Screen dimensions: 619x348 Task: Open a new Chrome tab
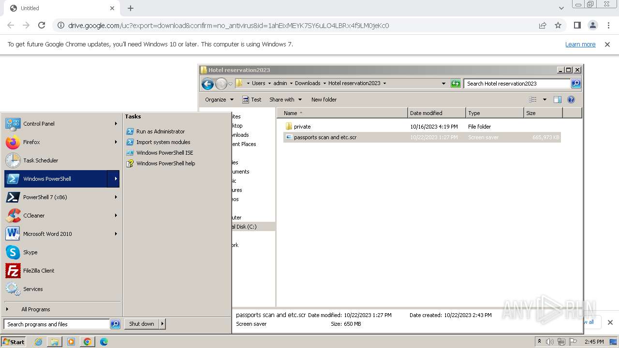[131, 8]
